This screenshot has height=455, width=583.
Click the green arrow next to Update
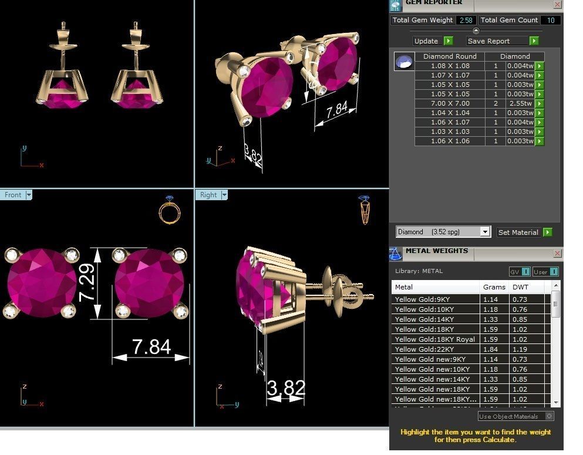(449, 41)
